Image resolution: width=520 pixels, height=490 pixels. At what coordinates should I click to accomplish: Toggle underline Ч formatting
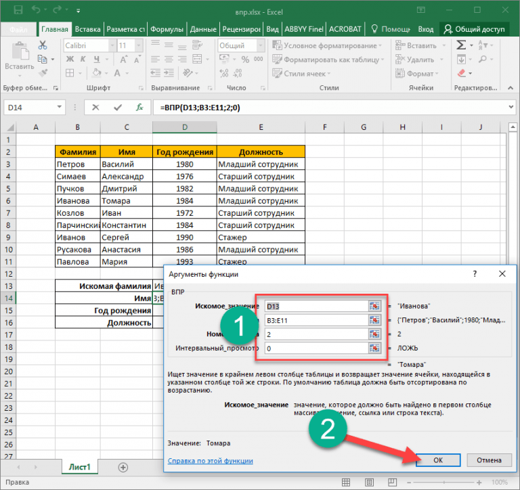click(97, 59)
